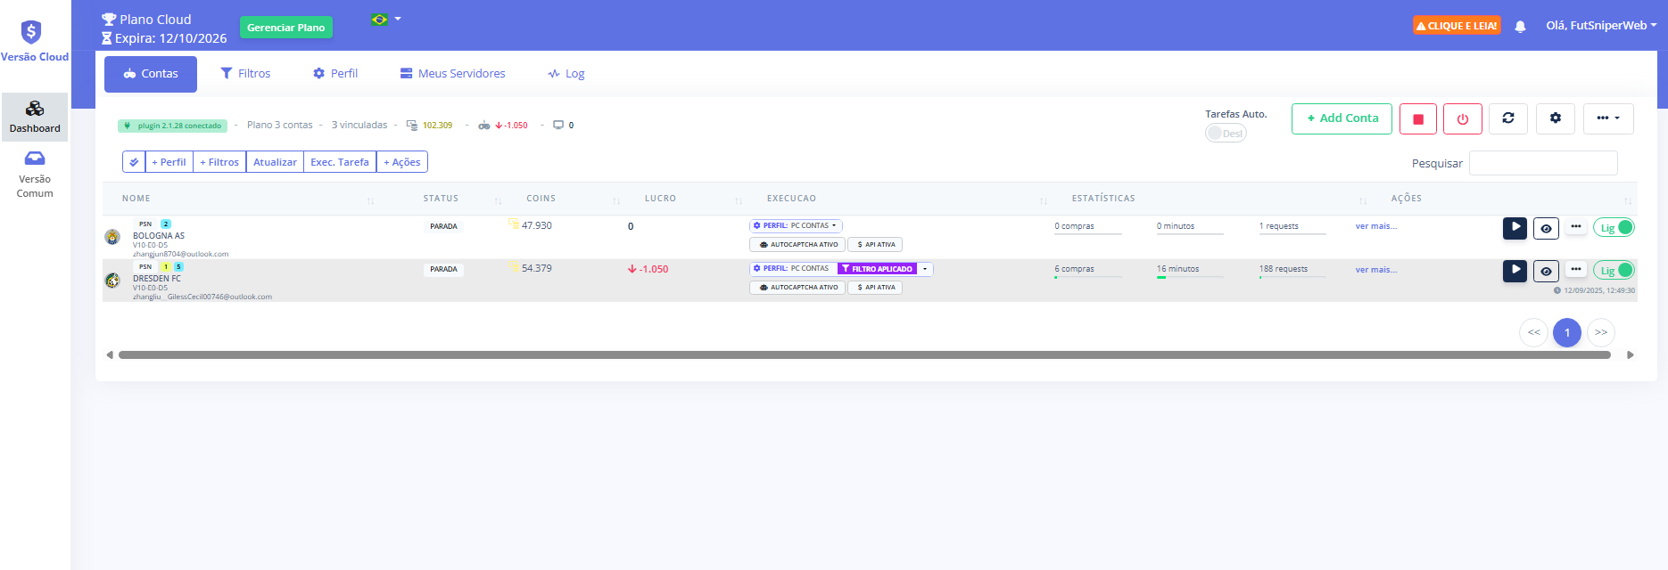
Task: Click the eye icon for DRESDEN FC
Action: (x=1546, y=271)
